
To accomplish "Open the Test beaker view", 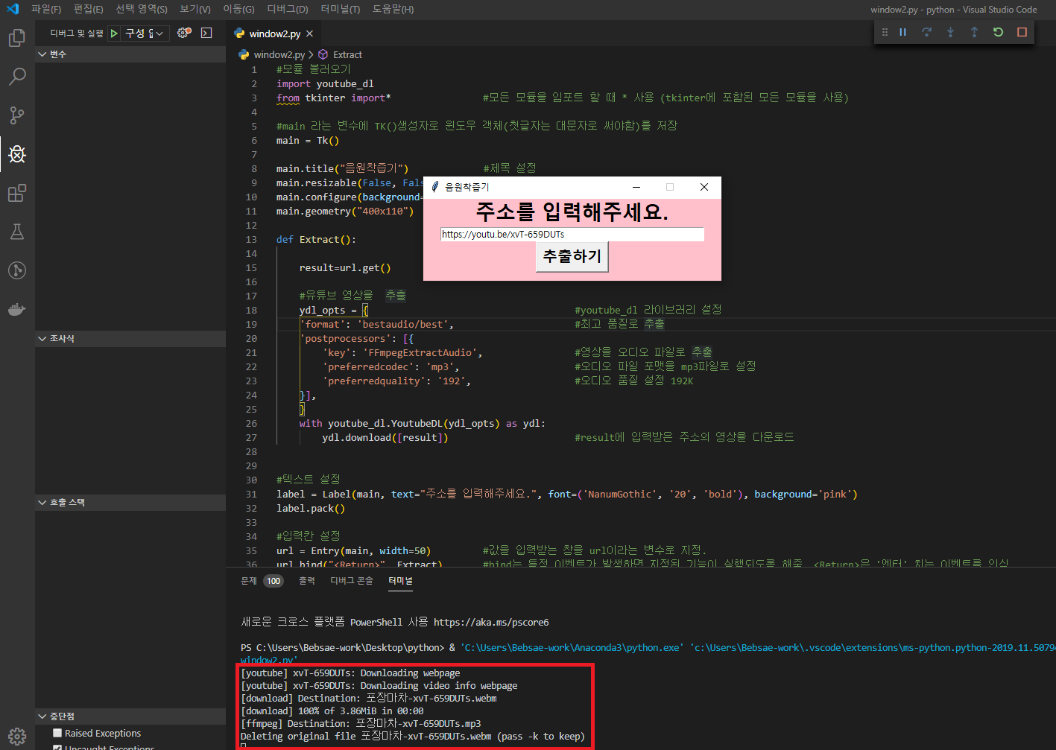I will pyautogui.click(x=17, y=232).
